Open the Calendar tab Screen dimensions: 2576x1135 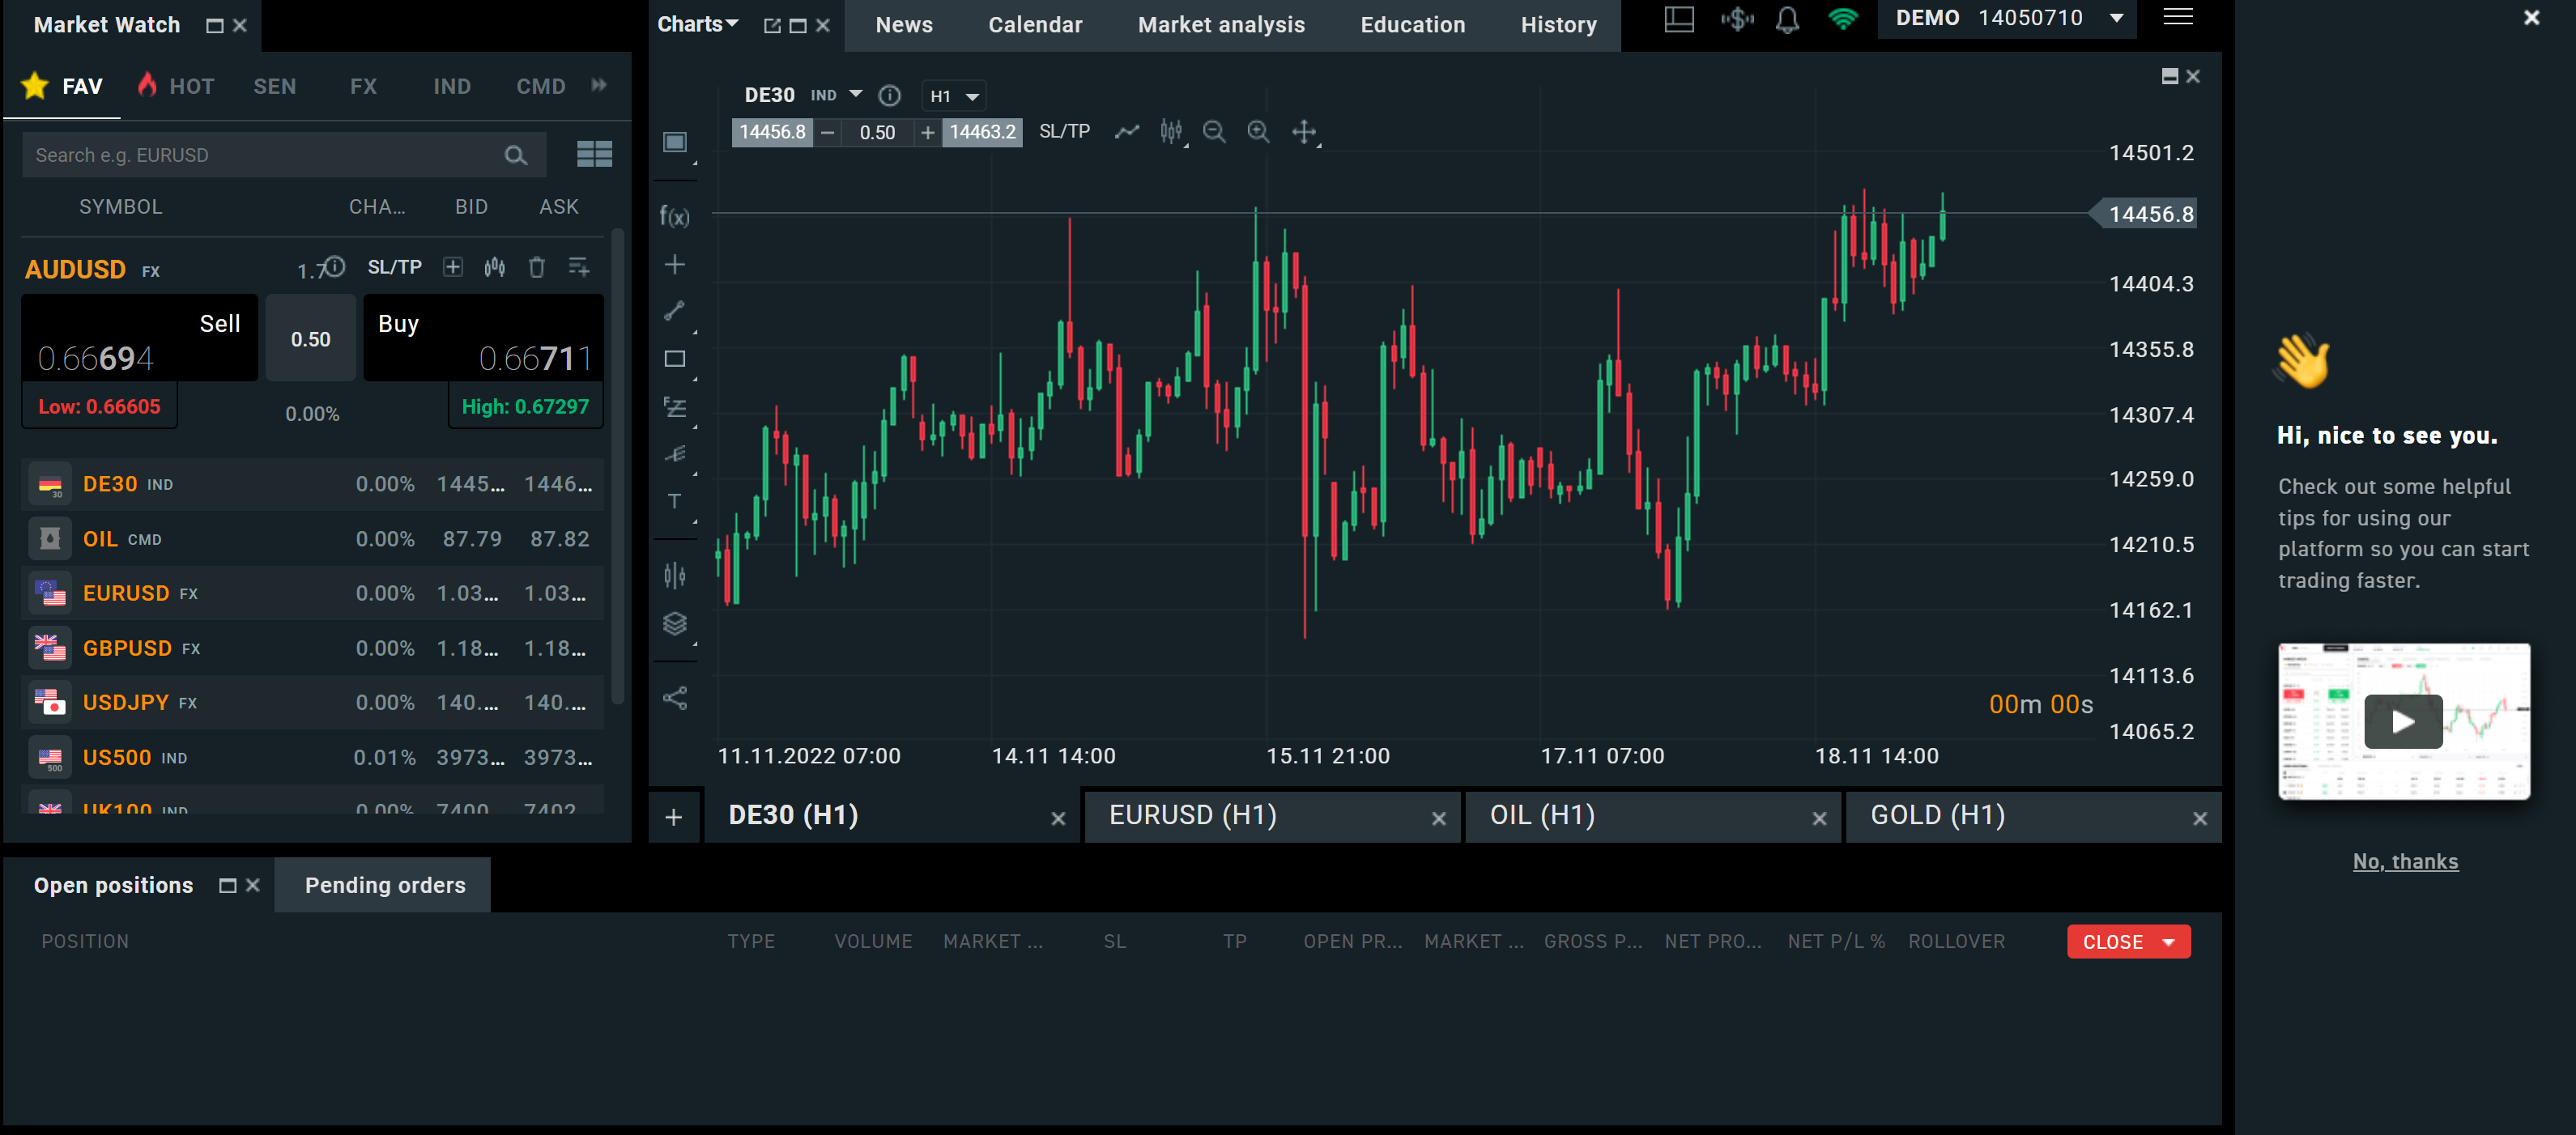(x=1035, y=25)
